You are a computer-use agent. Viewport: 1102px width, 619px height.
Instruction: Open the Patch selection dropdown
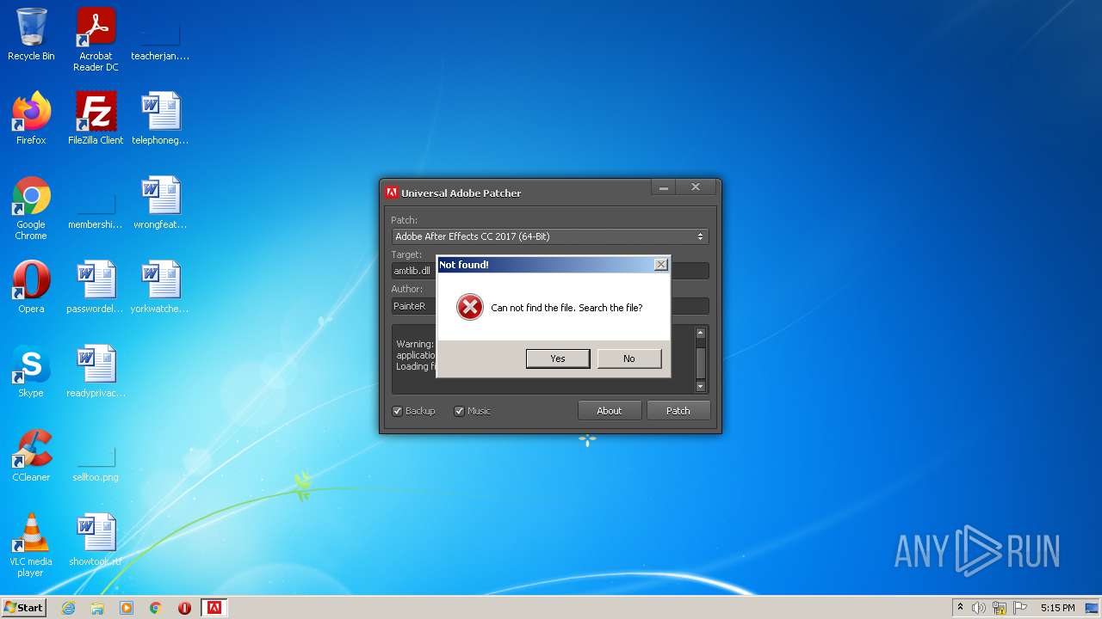tap(550, 236)
